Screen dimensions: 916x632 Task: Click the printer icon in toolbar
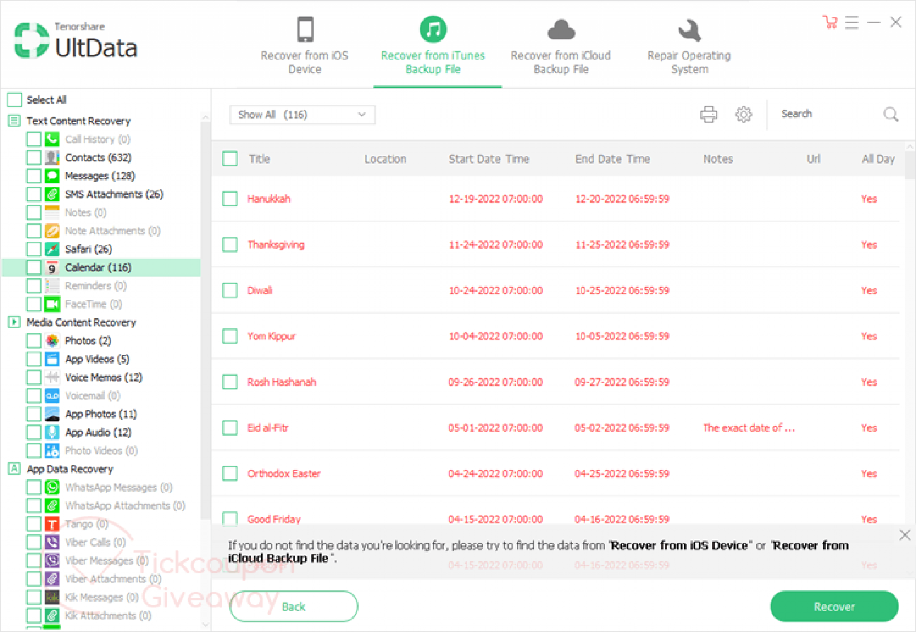(708, 115)
